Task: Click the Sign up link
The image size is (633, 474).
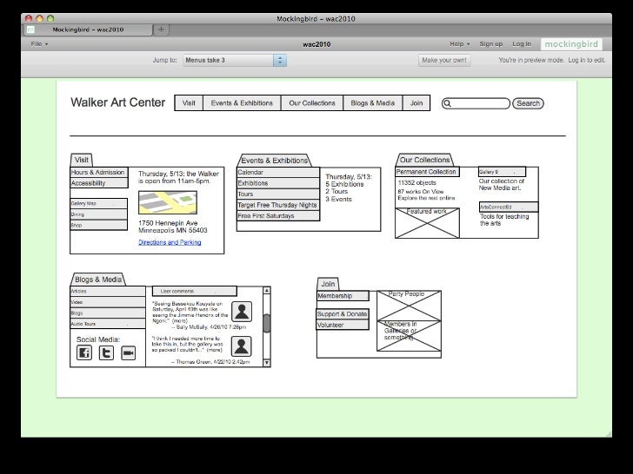Action: tap(491, 44)
